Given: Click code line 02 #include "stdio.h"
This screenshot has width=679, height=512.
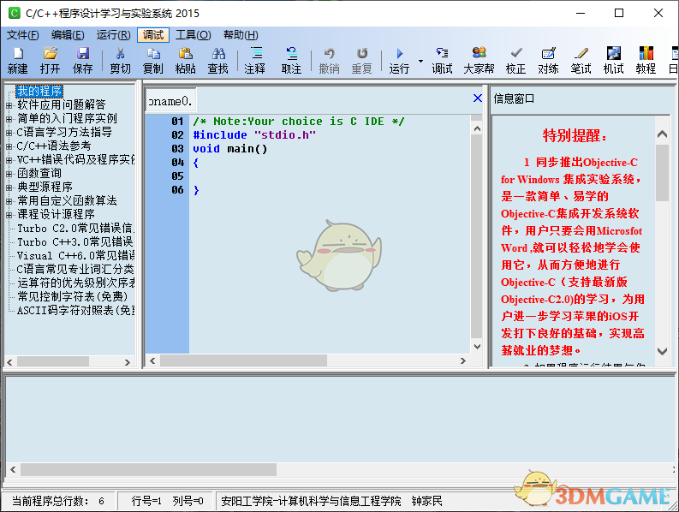Looking at the screenshot, I should pyautogui.click(x=254, y=135).
